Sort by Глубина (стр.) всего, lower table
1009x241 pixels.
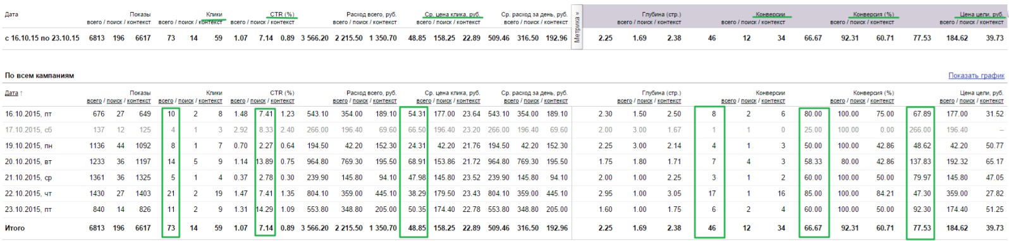[x=625, y=101]
